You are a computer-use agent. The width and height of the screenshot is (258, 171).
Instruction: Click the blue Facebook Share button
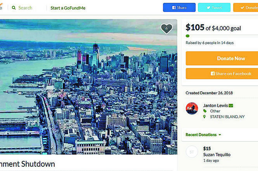pyautogui.click(x=179, y=8)
